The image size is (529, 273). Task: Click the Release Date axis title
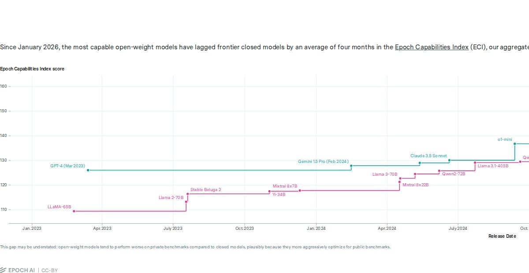(502, 236)
